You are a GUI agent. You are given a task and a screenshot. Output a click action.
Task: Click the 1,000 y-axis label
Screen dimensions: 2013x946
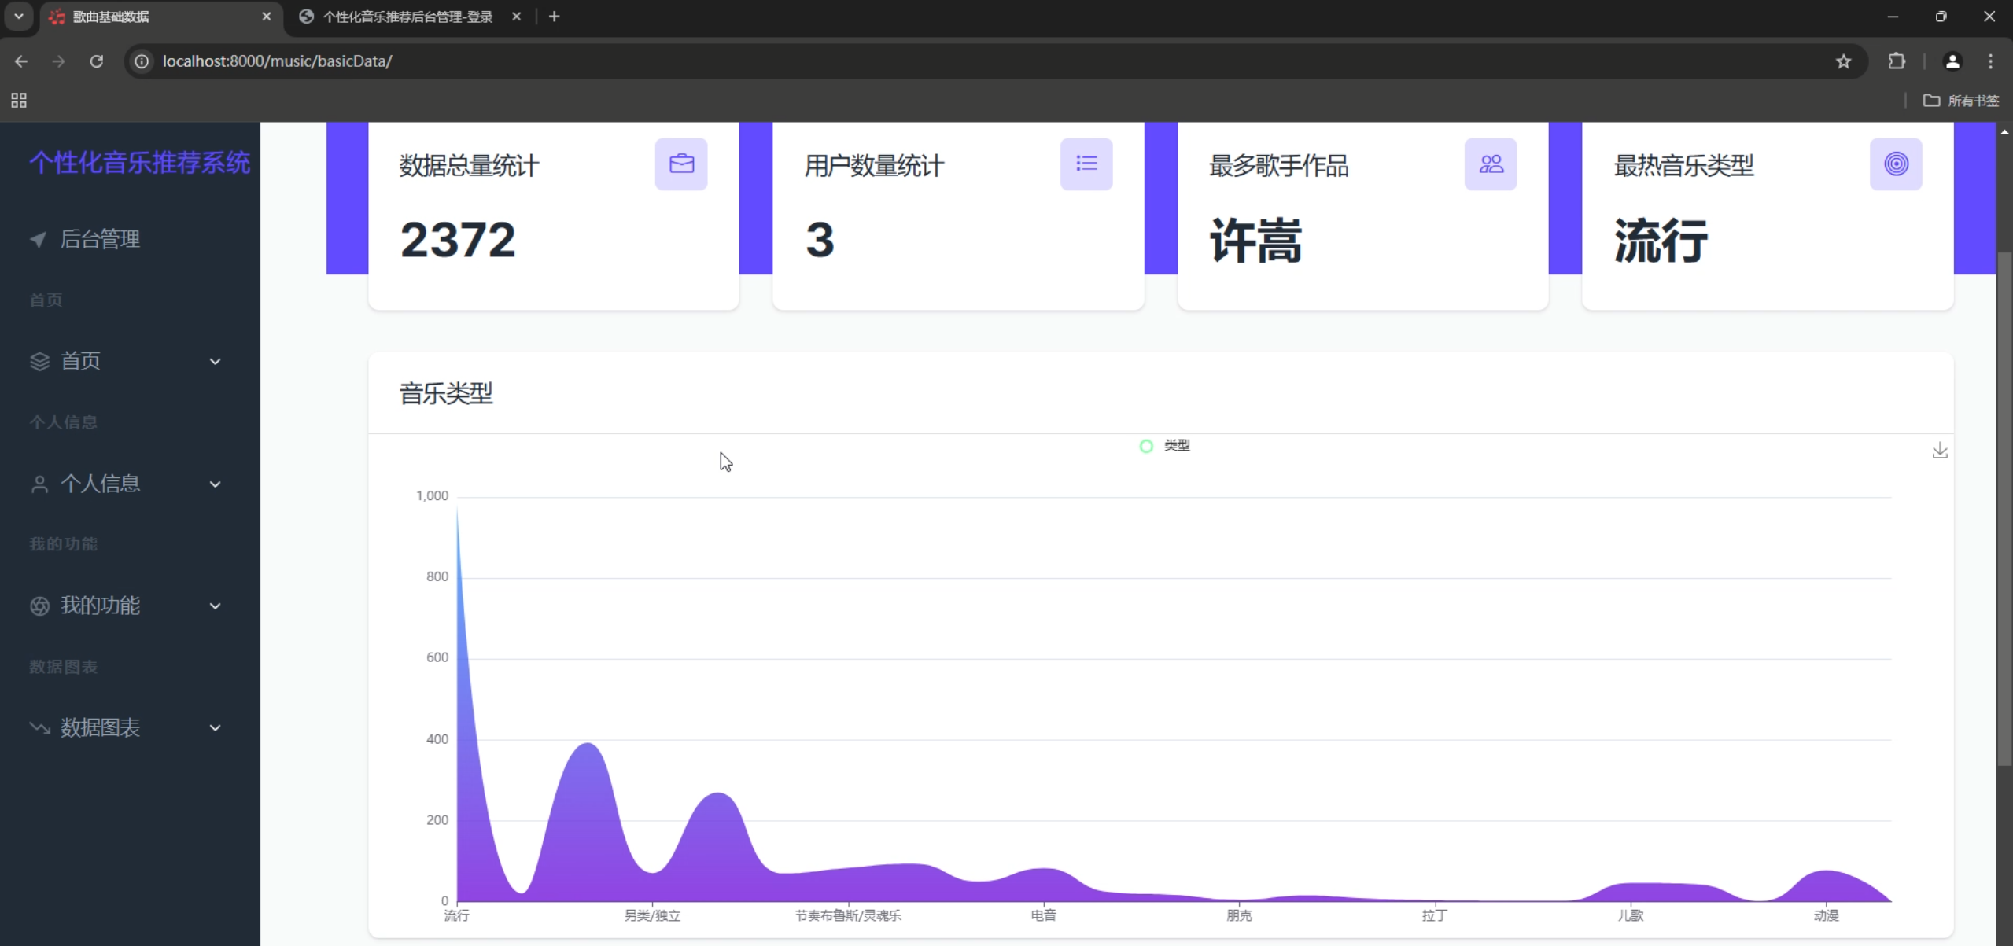pos(432,495)
